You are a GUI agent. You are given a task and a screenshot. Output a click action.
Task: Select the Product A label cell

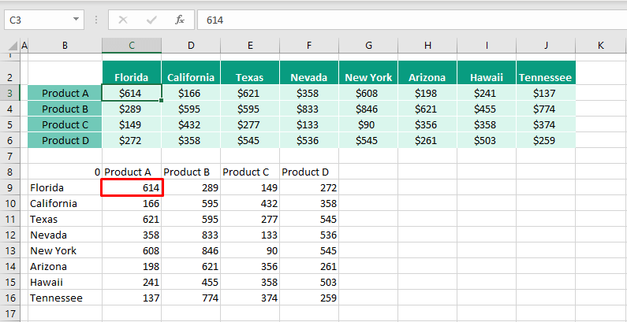pos(65,93)
